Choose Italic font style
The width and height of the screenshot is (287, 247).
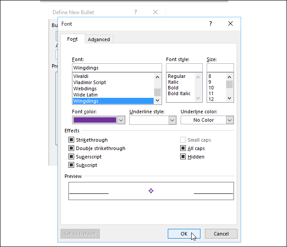[173, 82]
